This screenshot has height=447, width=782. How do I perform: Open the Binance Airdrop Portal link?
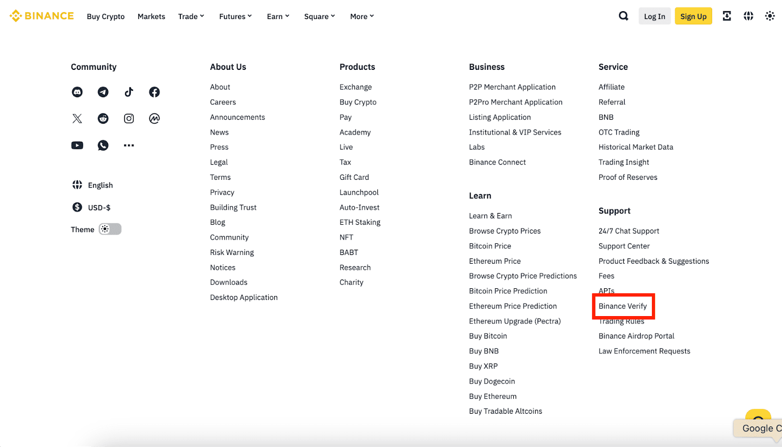(x=636, y=336)
